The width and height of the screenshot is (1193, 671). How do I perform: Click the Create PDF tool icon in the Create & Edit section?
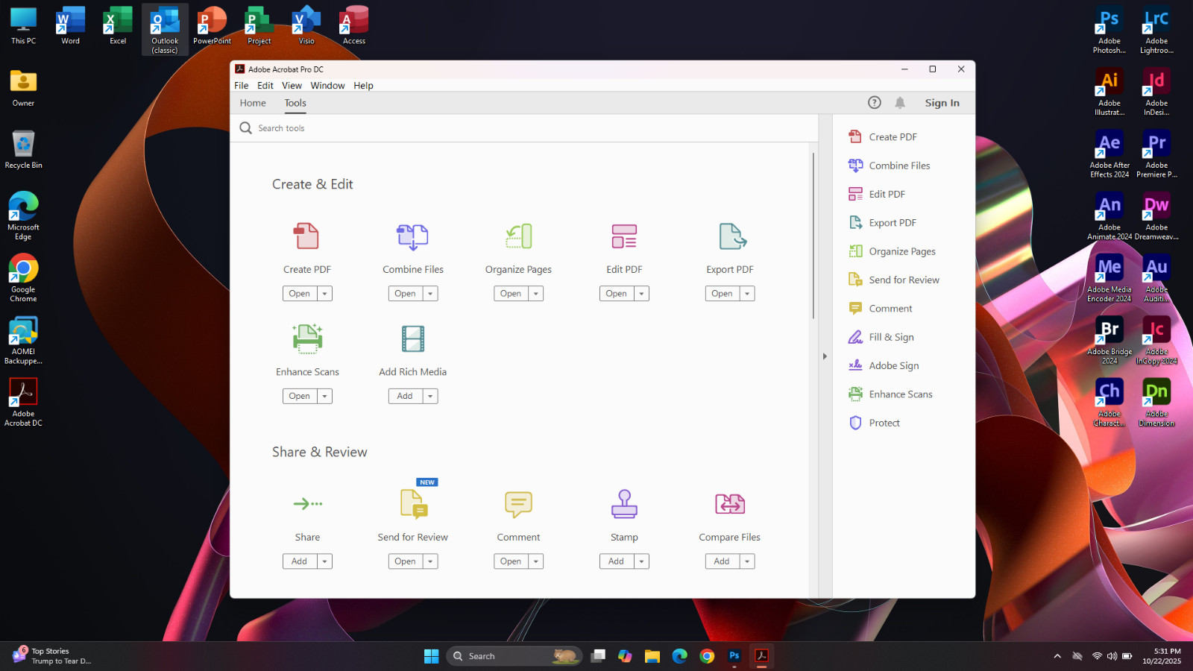point(306,236)
